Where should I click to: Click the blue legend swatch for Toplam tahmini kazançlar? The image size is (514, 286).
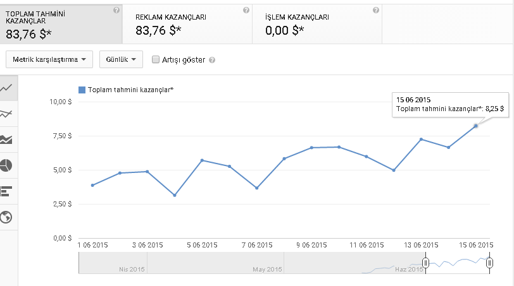[82, 90]
